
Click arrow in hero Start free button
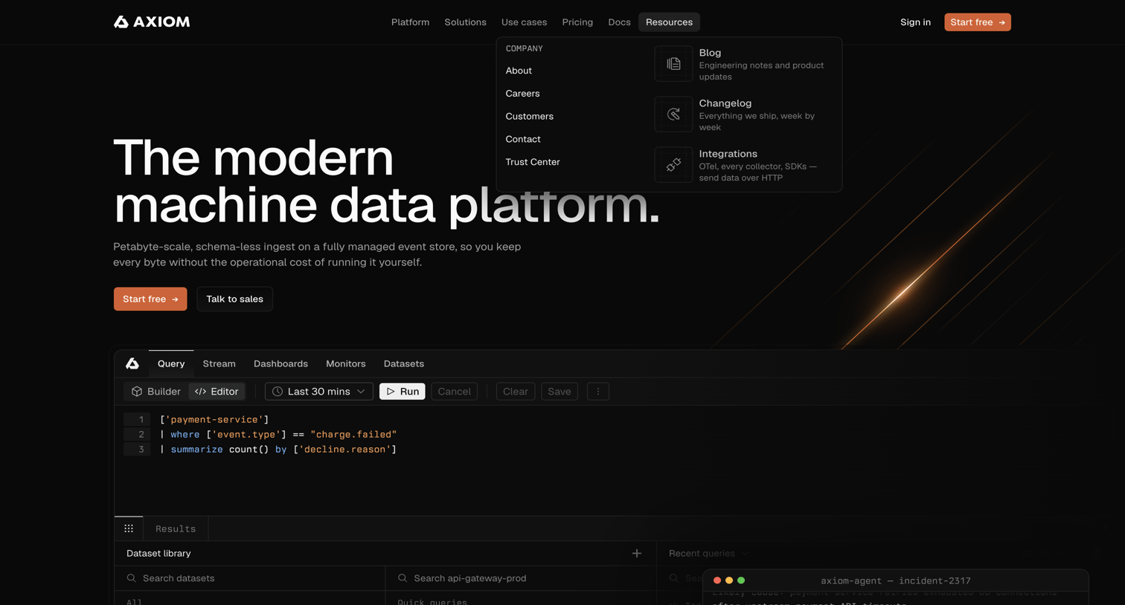point(175,300)
